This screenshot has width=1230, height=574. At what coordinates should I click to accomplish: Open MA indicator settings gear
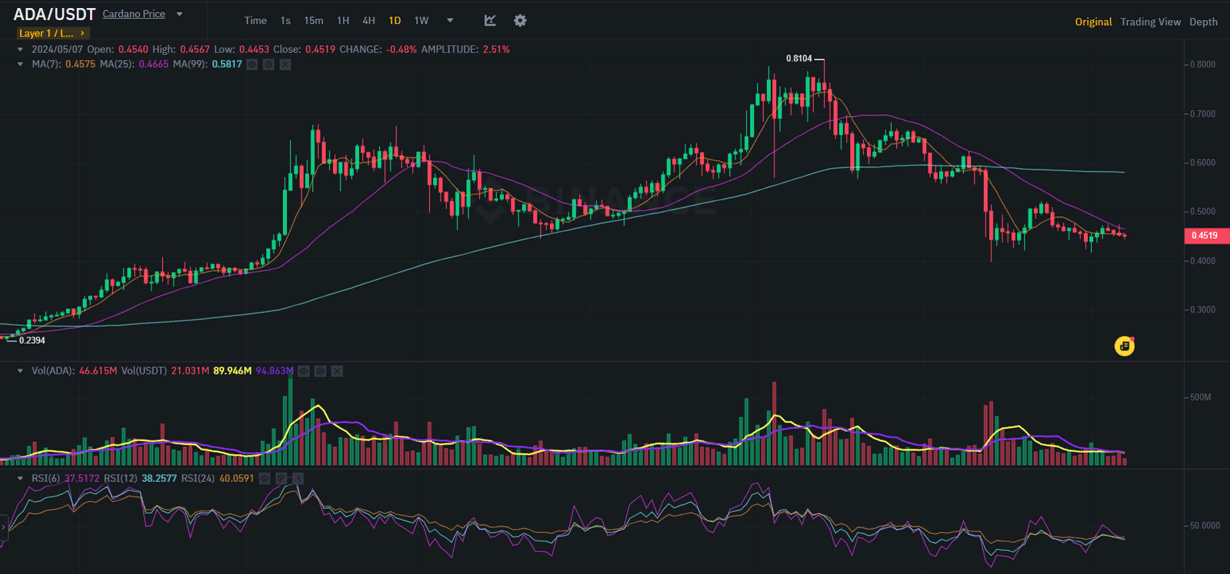(x=268, y=65)
